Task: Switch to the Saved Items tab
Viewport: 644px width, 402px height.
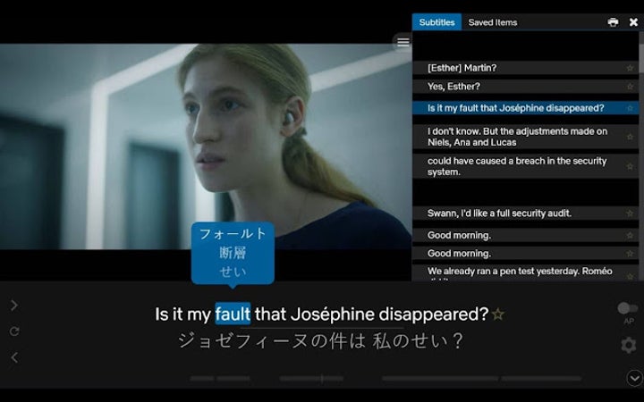Action: point(493,22)
